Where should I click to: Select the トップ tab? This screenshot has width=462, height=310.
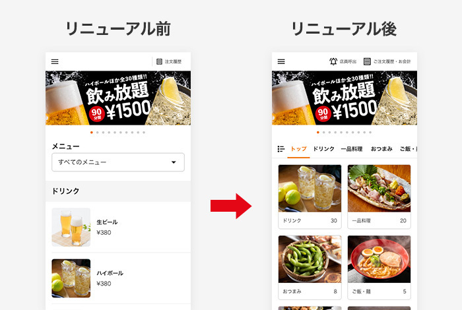[x=298, y=149]
